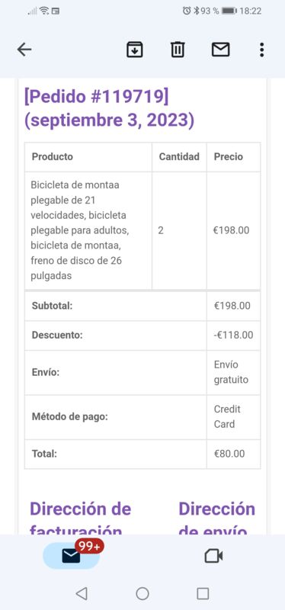Tap the Dirección de facturación heading
The image size is (285, 610).
tap(81, 519)
